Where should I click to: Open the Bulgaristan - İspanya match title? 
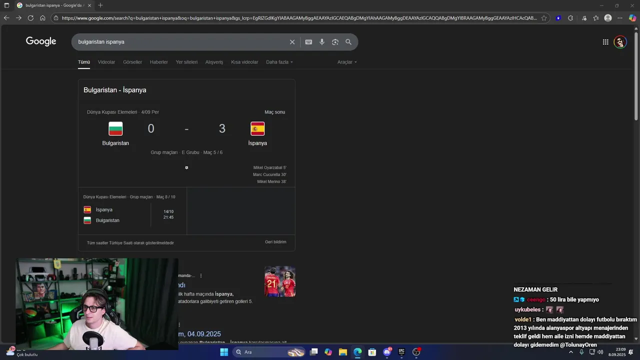(x=115, y=90)
